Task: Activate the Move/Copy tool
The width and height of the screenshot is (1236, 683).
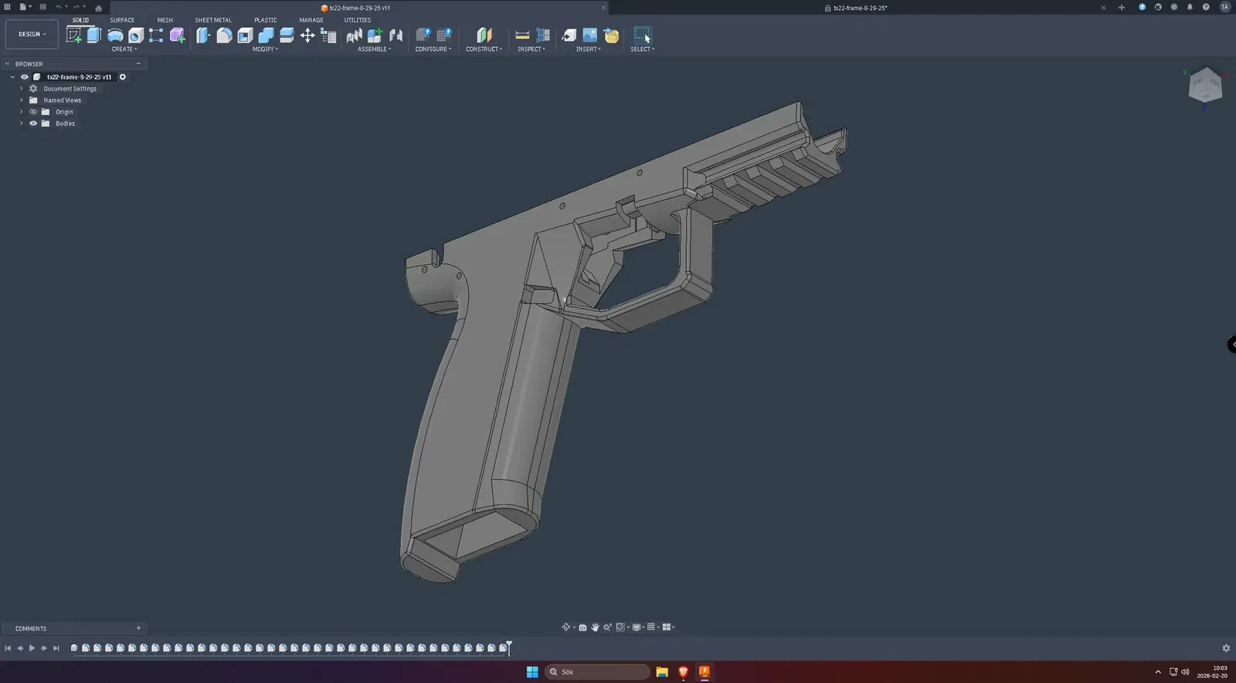Action: pyautogui.click(x=307, y=35)
